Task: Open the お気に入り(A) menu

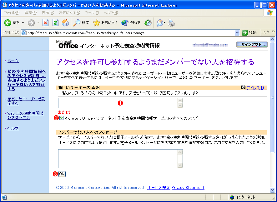Action: (70, 13)
